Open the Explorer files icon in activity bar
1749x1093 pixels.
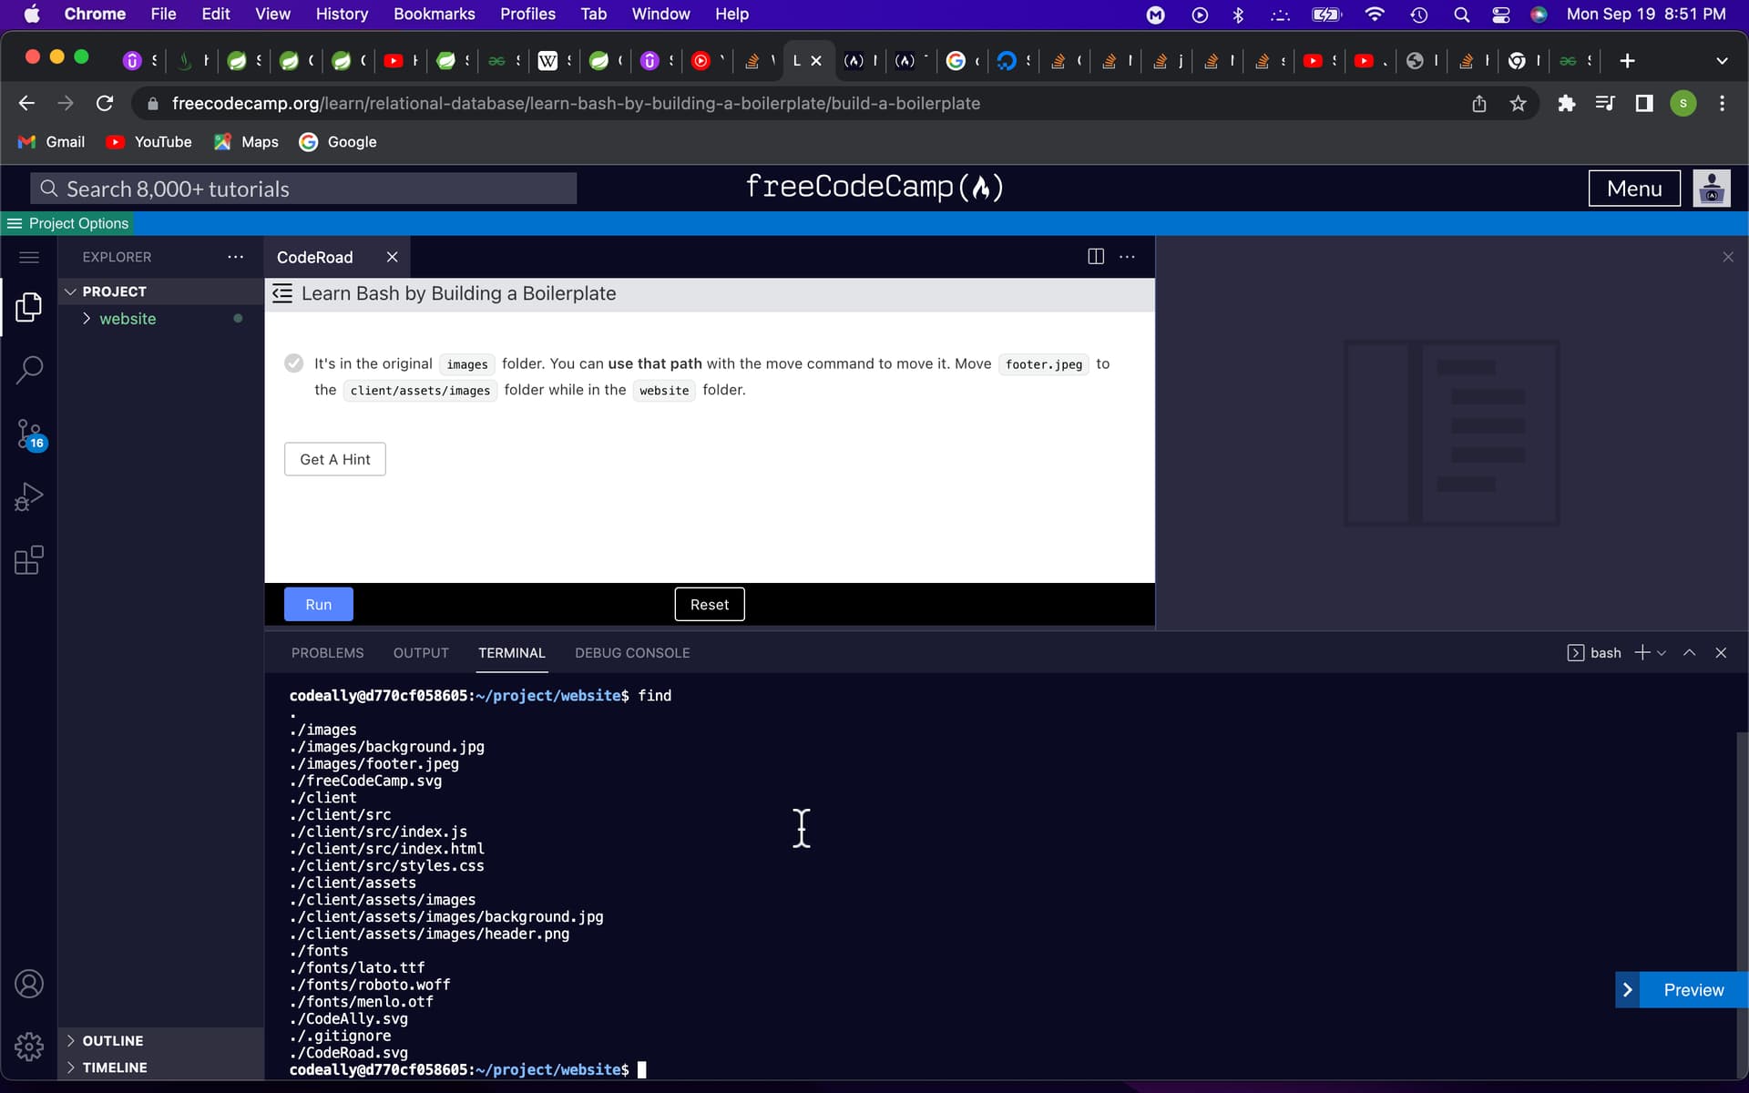click(x=29, y=307)
